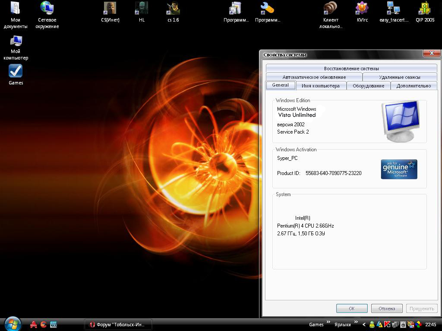This screenshot has width=442, height=331.
Task: Switch to the Оборудование tab
Action: (369, 86)
